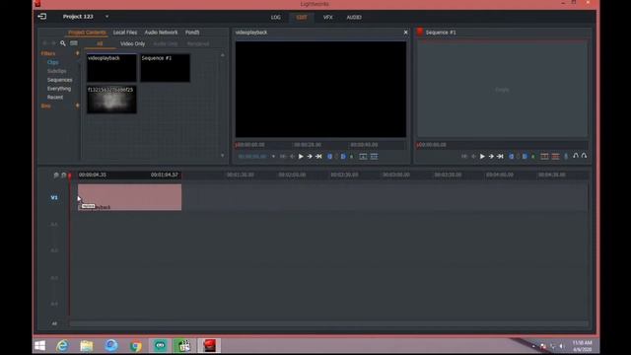This screenshot has width=631, height=355.
Task: Mark out point in source viewer
Action: coord(343,156)
